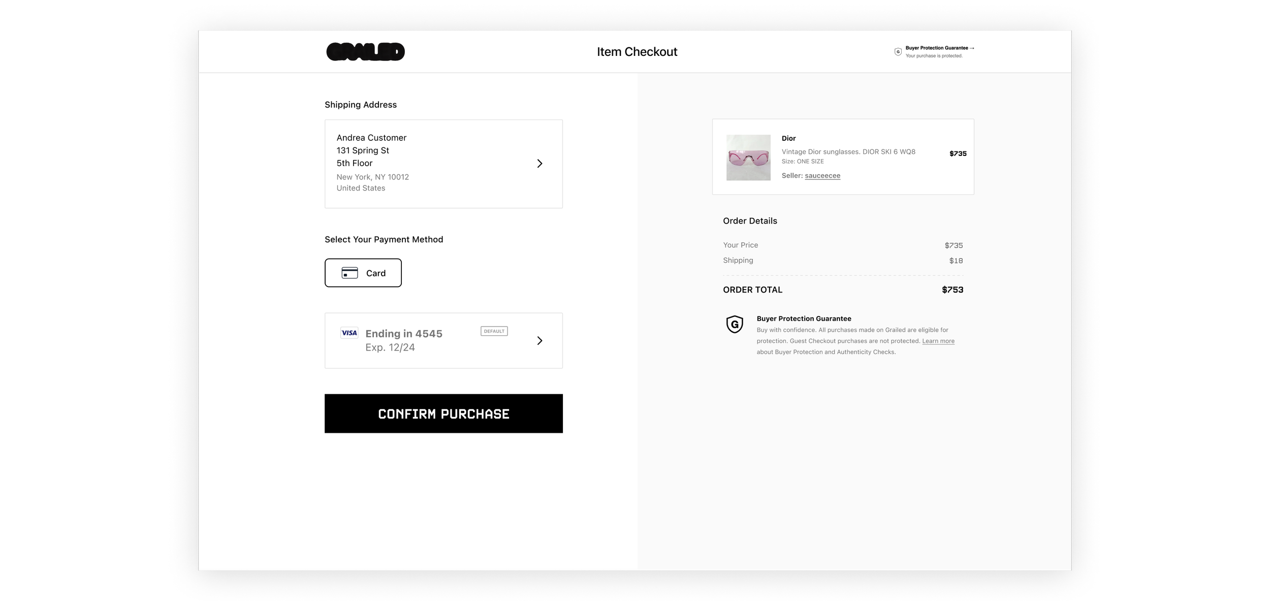1270x601 pixels.
Task: Click the Grailed logo in the header
Action: [365, 51]
